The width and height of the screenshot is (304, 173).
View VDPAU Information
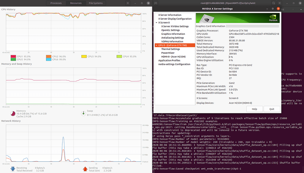pyautogui.click(x=172, y=42)
